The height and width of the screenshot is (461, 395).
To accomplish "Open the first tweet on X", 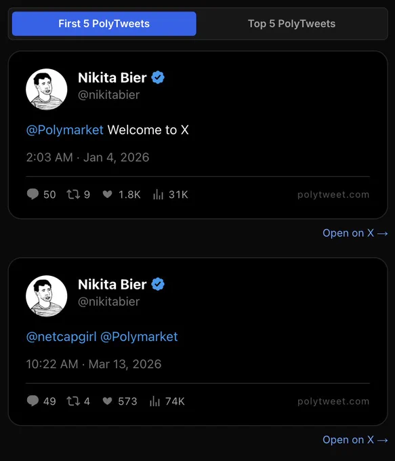I will pyautogui.click(x=355, y=233).
